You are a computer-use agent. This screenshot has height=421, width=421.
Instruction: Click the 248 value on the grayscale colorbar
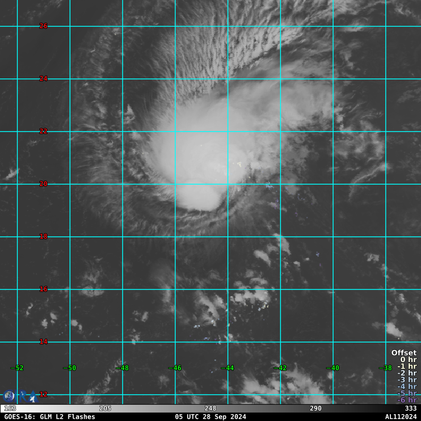[210, 408]
